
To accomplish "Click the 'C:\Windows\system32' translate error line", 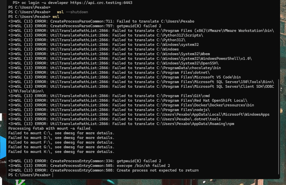I will [103, 45].
